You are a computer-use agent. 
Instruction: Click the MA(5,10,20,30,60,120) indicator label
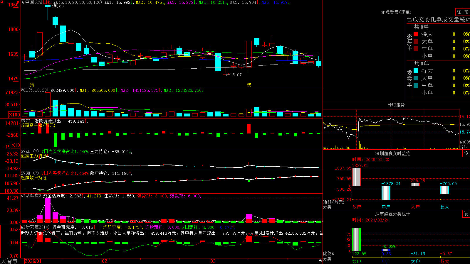tap(78, 2)
